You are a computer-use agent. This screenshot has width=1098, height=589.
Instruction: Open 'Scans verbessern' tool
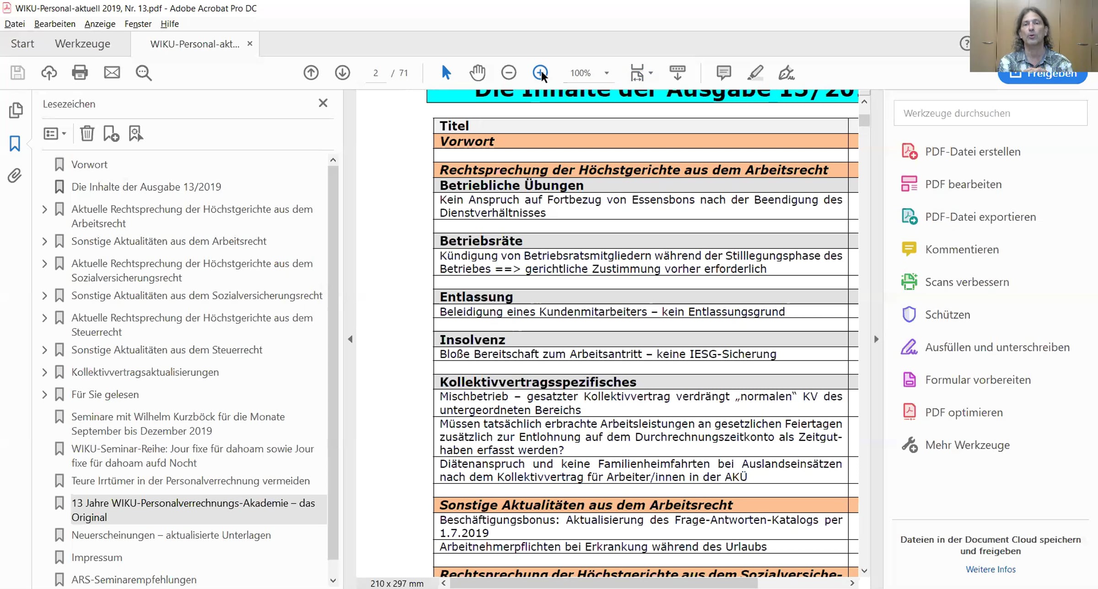pos(955,282)
